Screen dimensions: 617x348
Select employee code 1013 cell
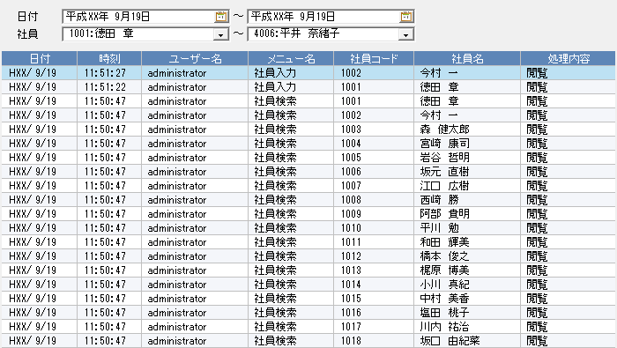point(374,270)
